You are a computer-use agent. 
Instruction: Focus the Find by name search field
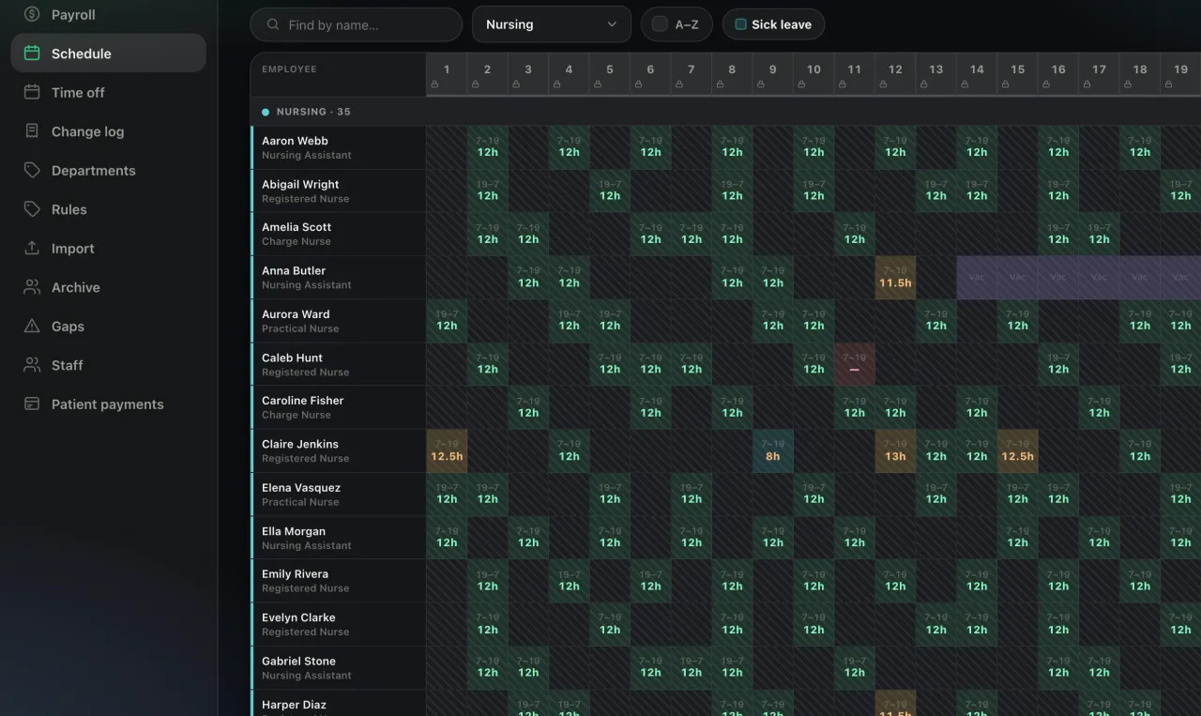pos(357,25)
